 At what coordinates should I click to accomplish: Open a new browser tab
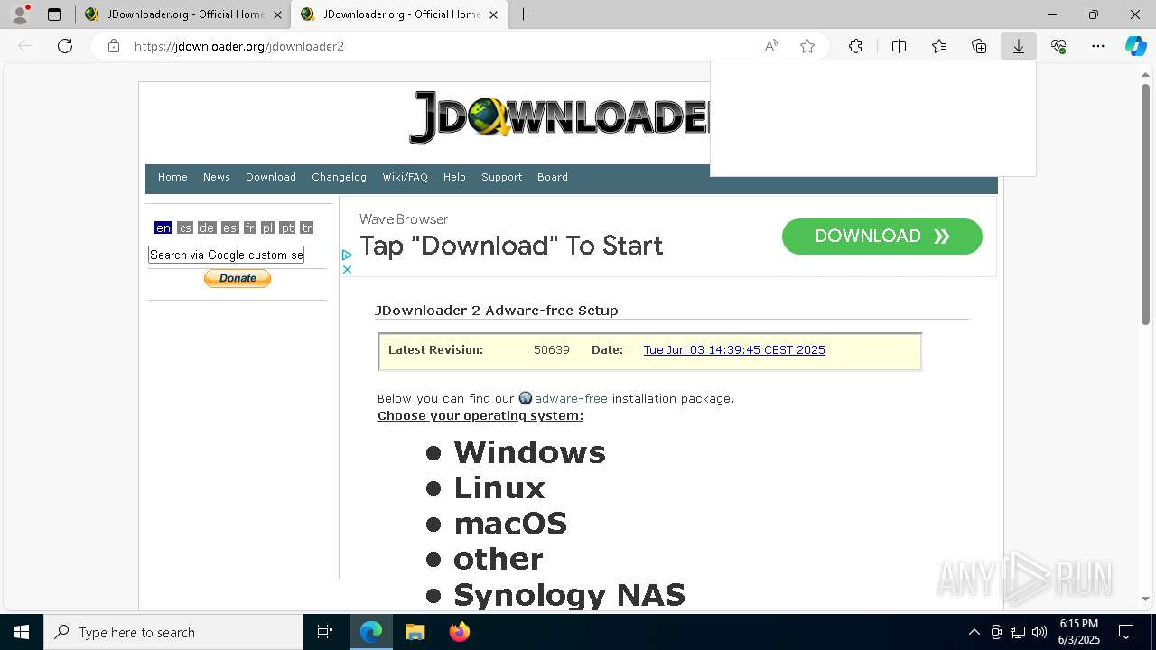pos(524,14)
